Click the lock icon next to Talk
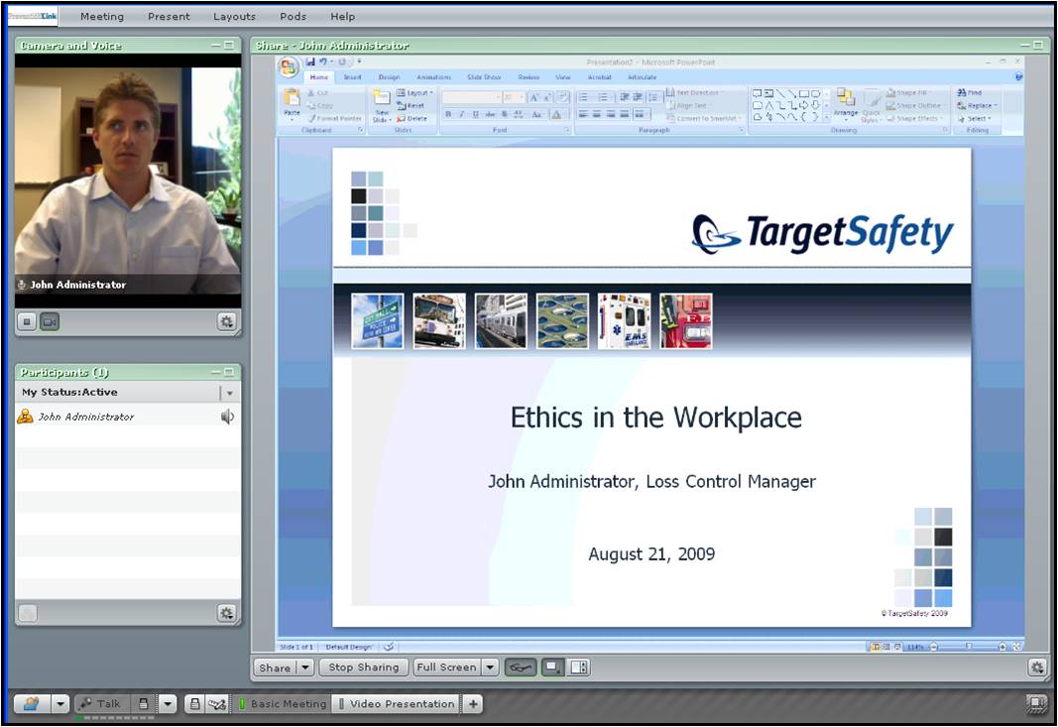Image resolution: width=1058 pixels, height=727 pixels. [x=143, y=704]
